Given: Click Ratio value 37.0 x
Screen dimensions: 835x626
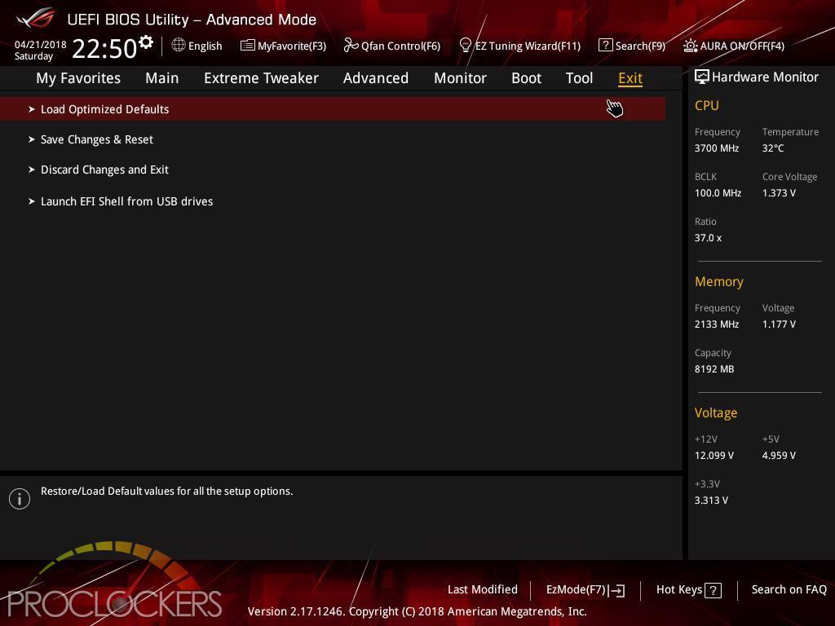Looking at the screenshot, I should point(708,238).
